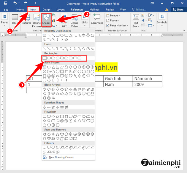The width and height of the screenshot is (187, 173).
Task: Select the plus sign in Equation Shapes
Action: pos(45,107)
